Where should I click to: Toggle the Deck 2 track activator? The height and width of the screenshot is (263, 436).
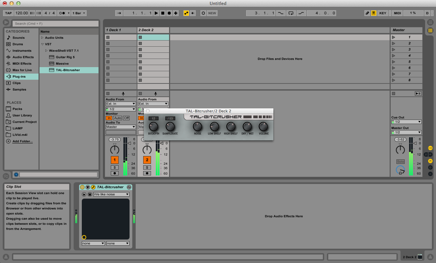point(147,160)
